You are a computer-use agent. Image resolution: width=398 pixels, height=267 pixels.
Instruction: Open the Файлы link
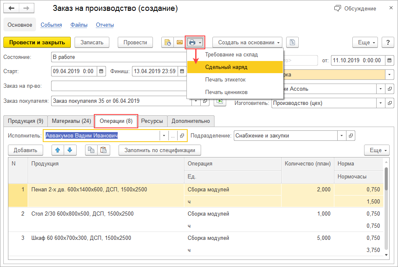coord(79,25)
